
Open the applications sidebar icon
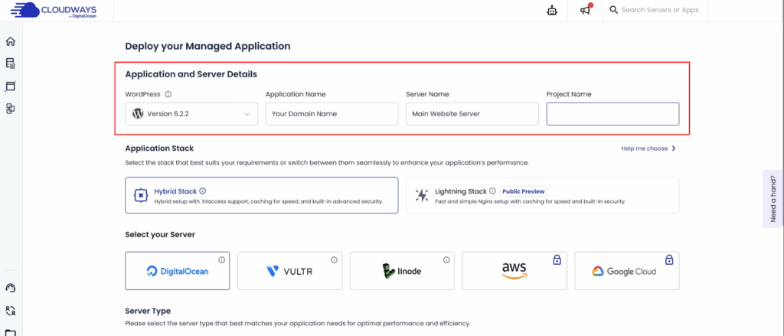[11, 86]
